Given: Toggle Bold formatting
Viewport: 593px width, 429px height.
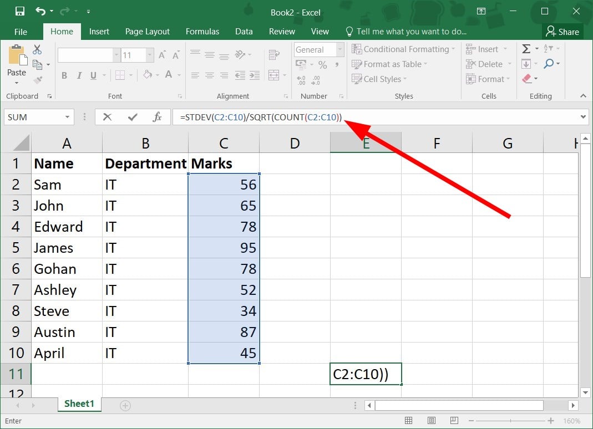Looking at the screenshot, I should tap(64, 75).
